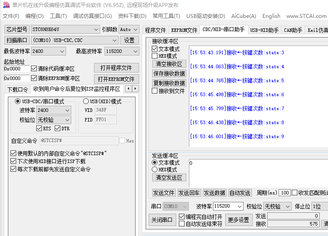This screenshot has width=328, height=236.
Task: Switch to the USB-HID助手 tab
Action: (264, 30)
